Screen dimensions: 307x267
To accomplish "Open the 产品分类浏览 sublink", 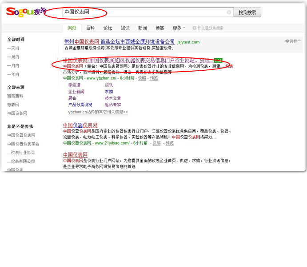I will 80,105.
